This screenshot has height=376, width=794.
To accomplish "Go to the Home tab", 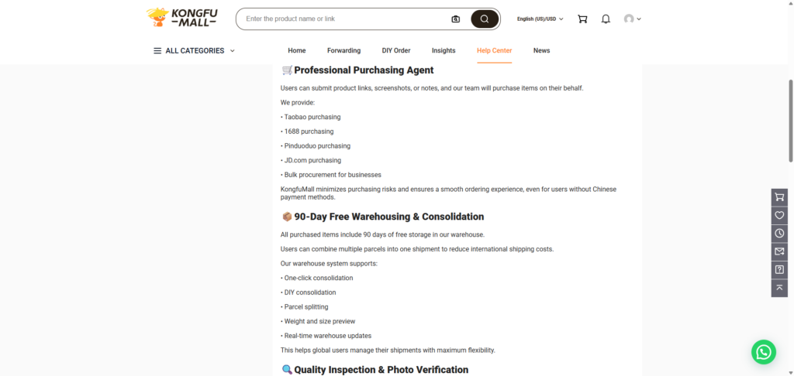I will coord(297,51).
